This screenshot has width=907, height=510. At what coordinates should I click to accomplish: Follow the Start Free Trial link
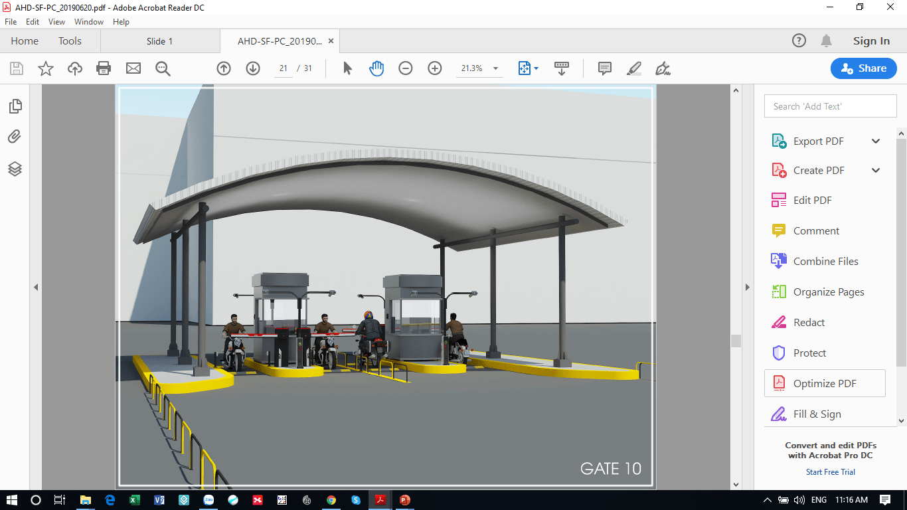pyautogui.click(x=830, y=472)
